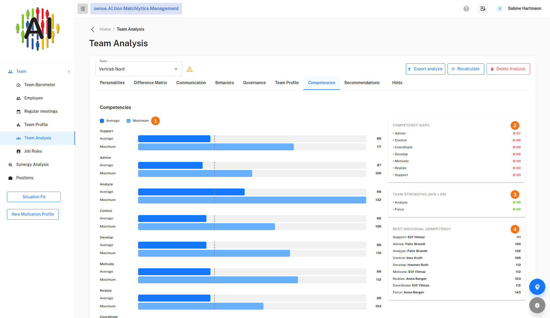Select the Communication tab
The image size is (550, 318).
191,83
